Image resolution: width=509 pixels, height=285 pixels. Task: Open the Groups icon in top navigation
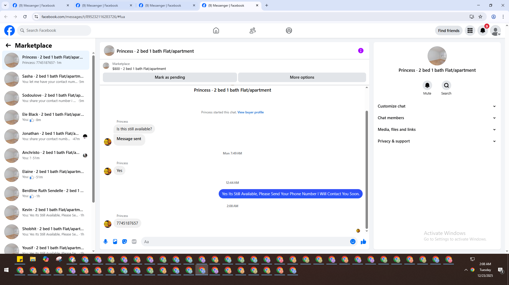[x=289, y=30]
